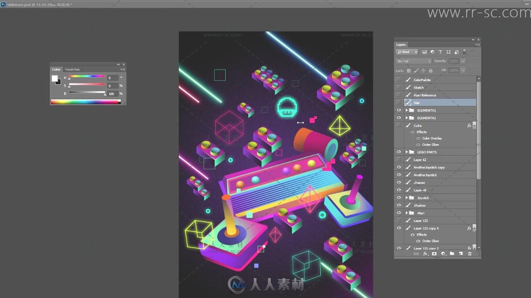This screenshot has width=531, height=298.
Task: Collapse the Layers panel to icons
Action: 473,40
